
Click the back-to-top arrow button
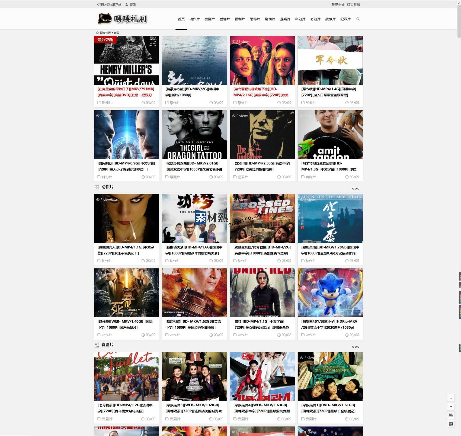coord(451,398)
